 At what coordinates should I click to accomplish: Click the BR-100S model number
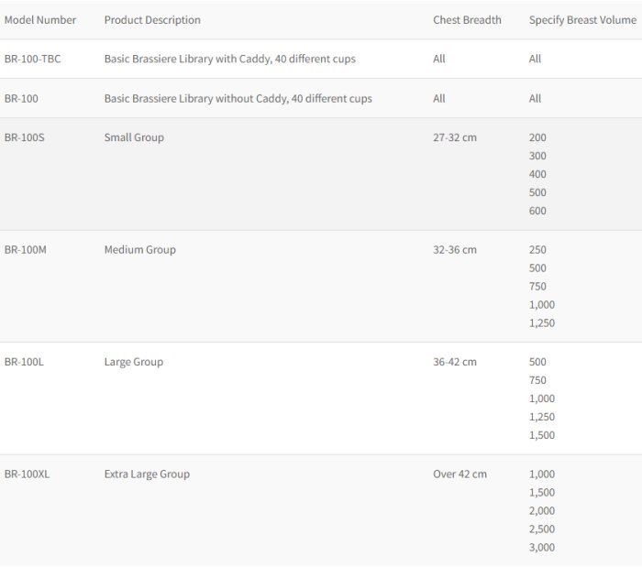(x=24, y=138)
